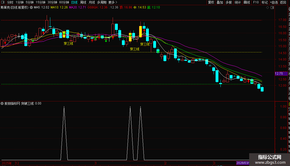Open the 更多 periods menu
290x166 pixels.
(113, 2)
